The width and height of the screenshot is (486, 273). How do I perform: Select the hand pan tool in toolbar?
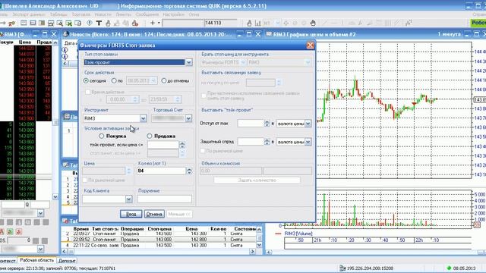point(313,23)
